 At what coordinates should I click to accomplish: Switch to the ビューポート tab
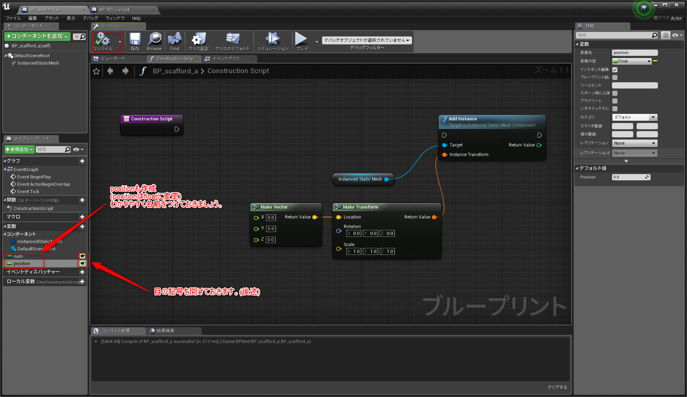(x=118, y=59)
